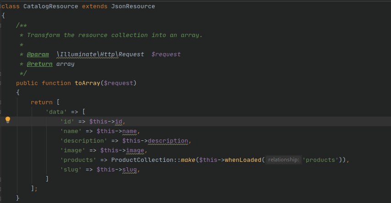Click the 'name' array key
This screenshot has width=391, height=203.
pos(71,131)
